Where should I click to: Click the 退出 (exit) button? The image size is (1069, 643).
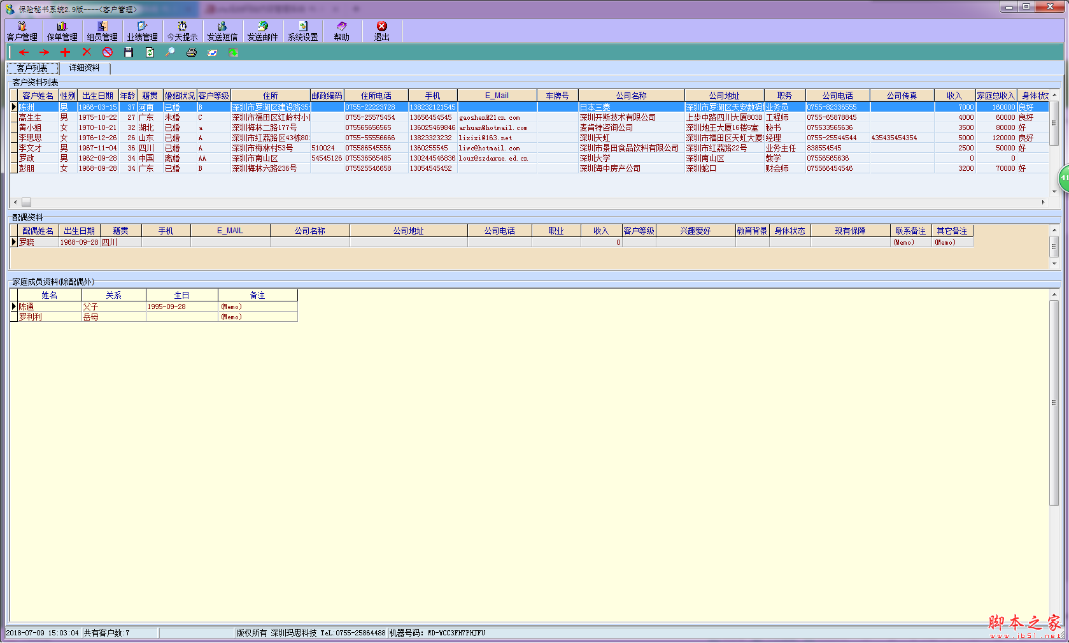click(x=381, y=31)
